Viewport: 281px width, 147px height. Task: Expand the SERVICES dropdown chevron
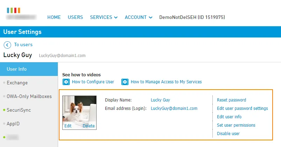(x=116, y=17)
